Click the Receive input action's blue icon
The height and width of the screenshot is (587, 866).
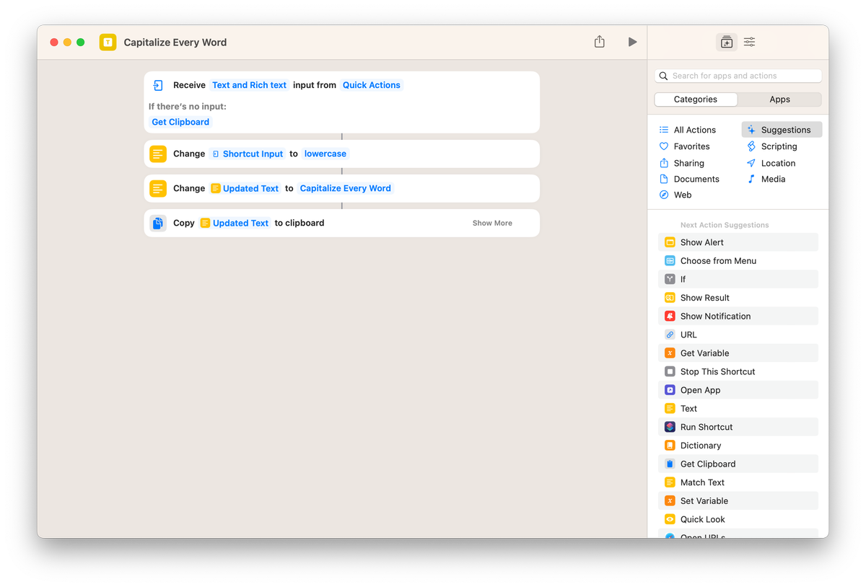[x=157, y=85]
